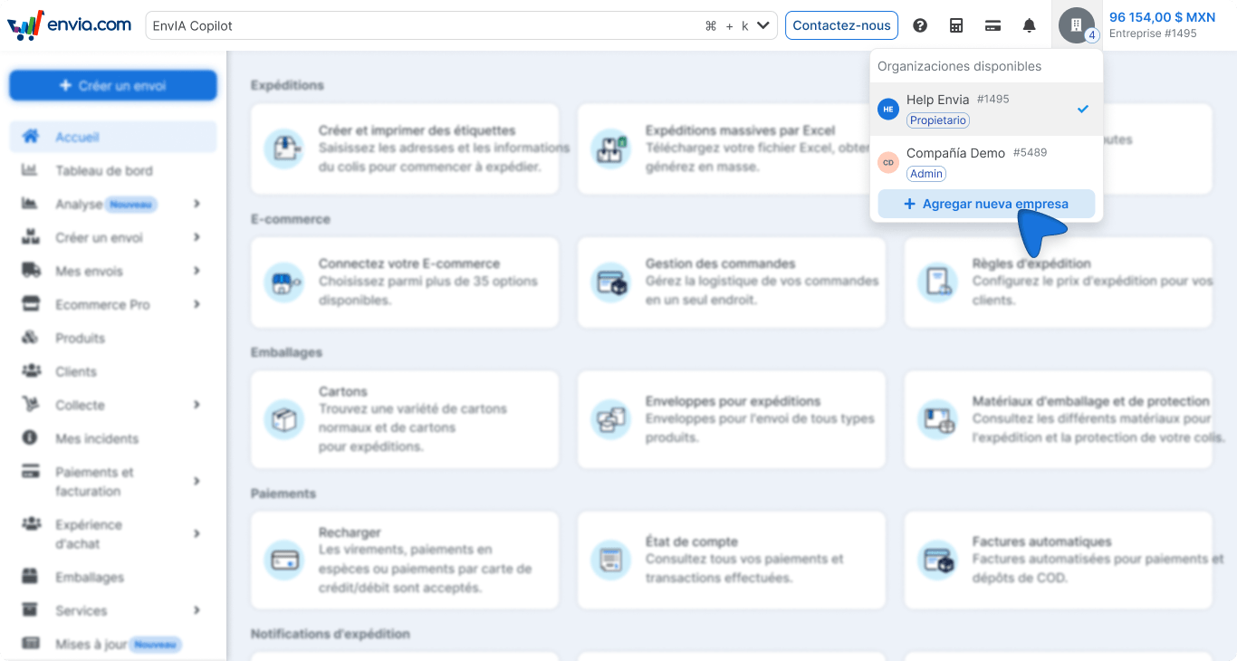
Task: Click the credit card icon in header
Action: pyautogui.click(x=992, y=25)
